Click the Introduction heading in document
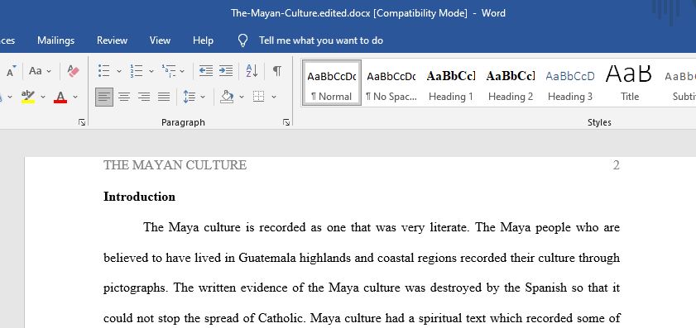696x328 pixels. [x=139, y=197]
